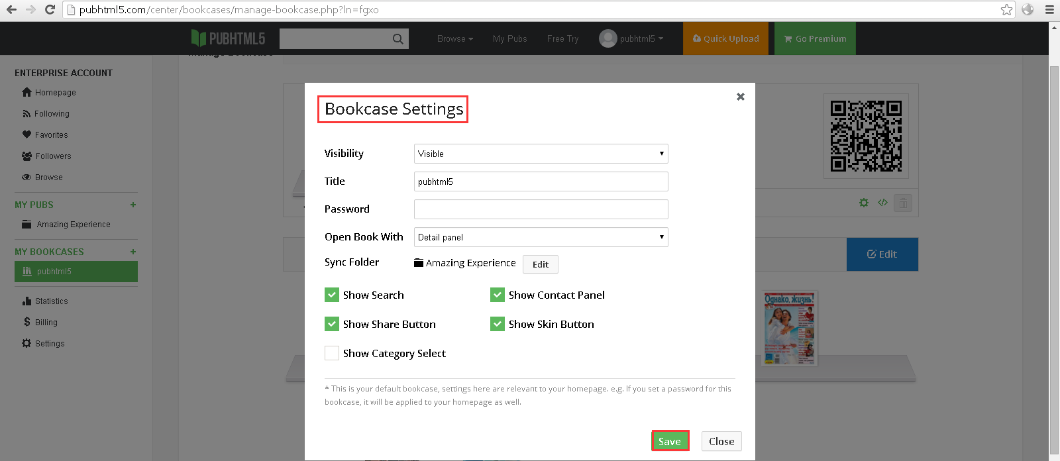Click the search magnifier icon

coord(397,39)
